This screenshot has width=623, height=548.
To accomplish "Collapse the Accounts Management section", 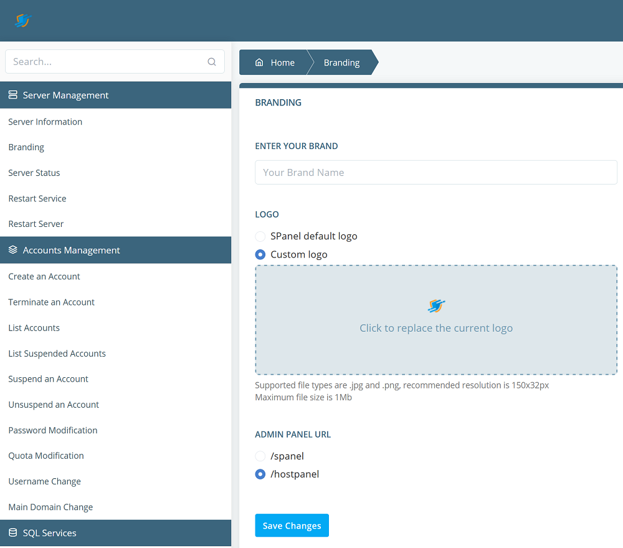I will click(x=116, y=250).
